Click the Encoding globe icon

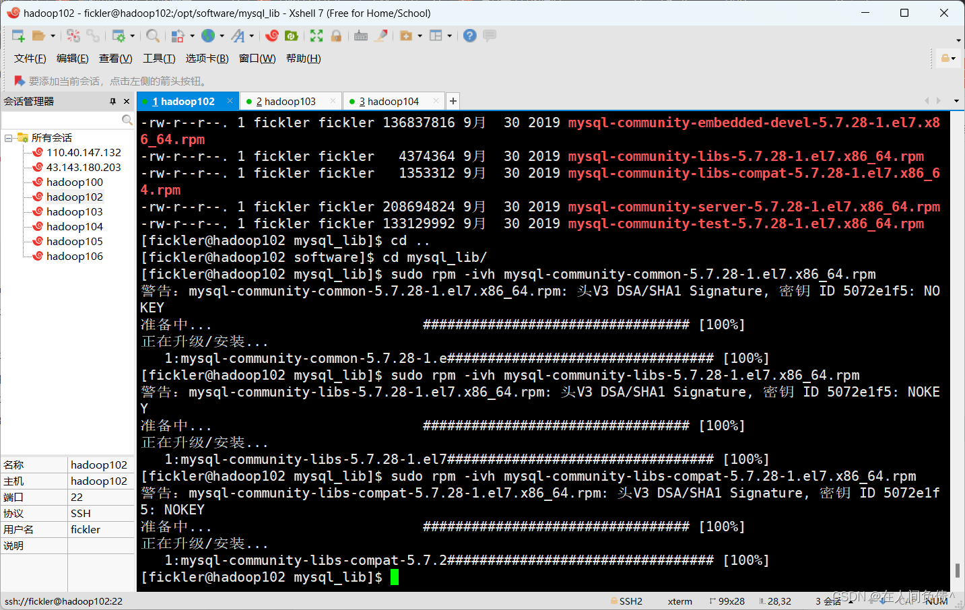(208, 36)
